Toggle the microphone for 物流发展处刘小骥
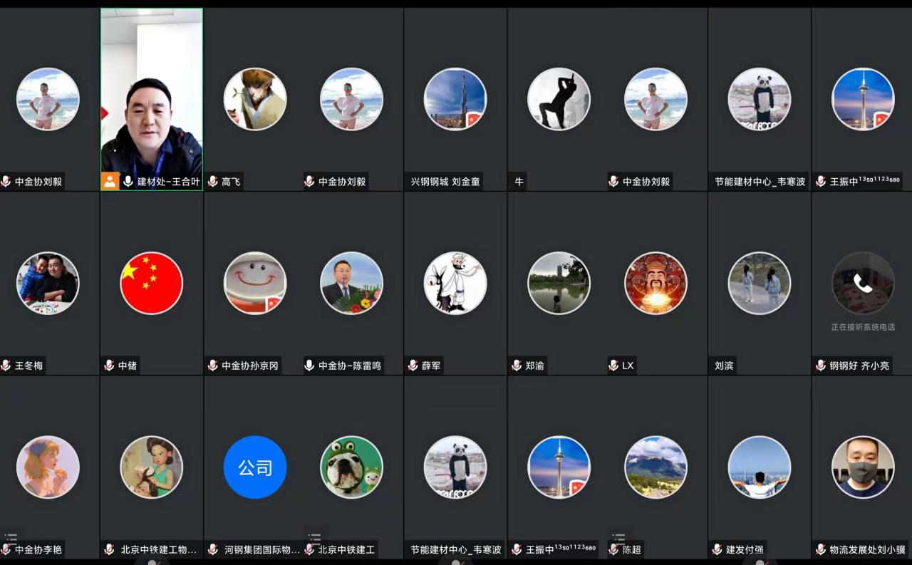The height and width of the screenshot is (565, 912). (821, 549)
